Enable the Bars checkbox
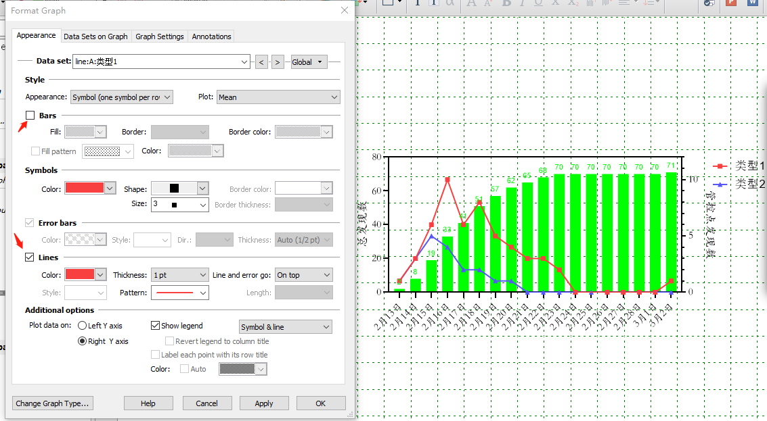The width and height of the screenshot is (767, 421). [30, 116]
